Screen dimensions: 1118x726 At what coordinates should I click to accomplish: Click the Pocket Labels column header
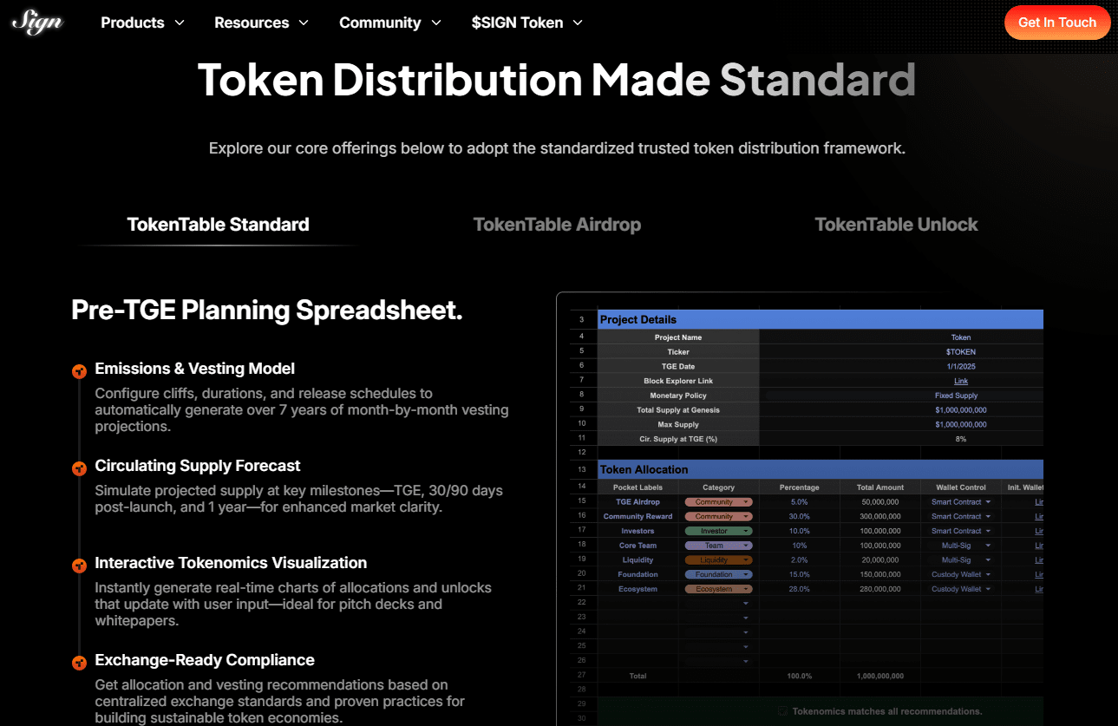pos(637,487)
